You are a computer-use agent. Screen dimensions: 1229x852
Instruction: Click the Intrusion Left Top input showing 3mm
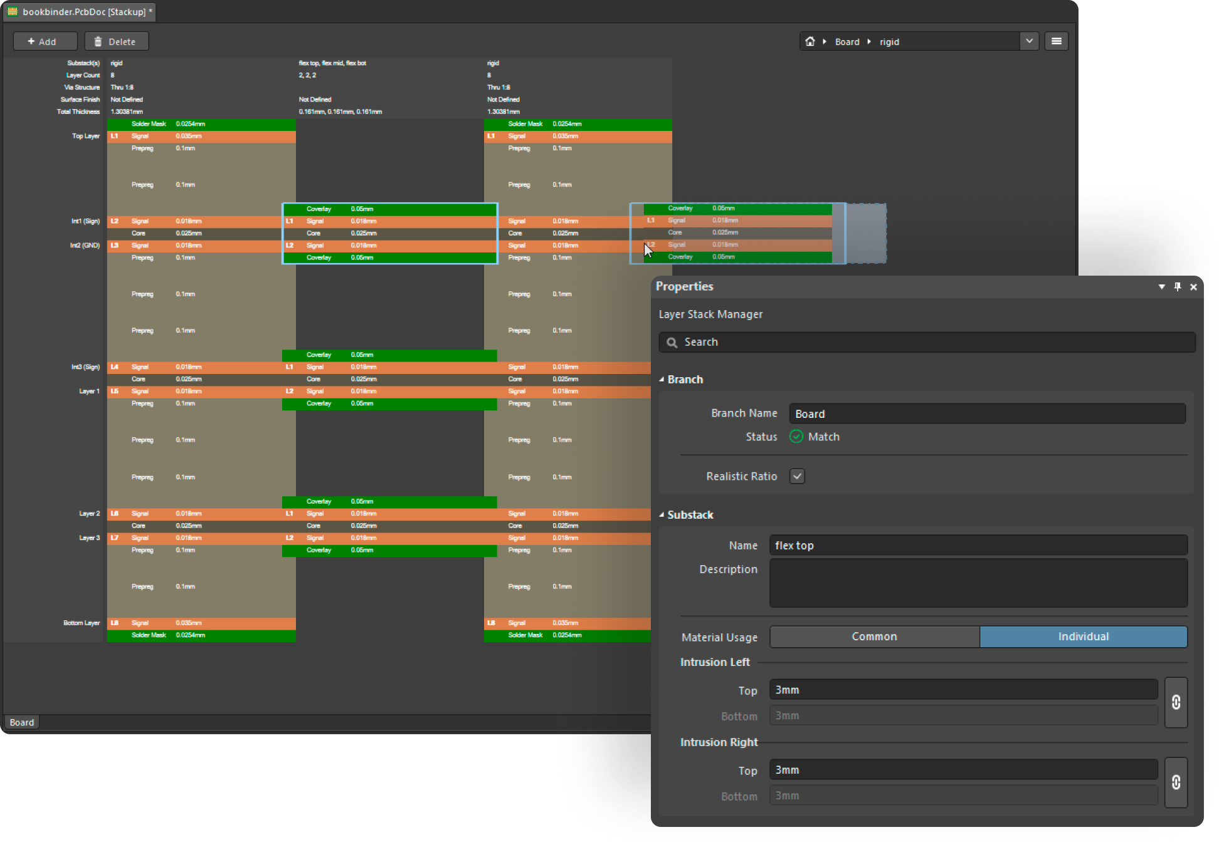point(964,690)
